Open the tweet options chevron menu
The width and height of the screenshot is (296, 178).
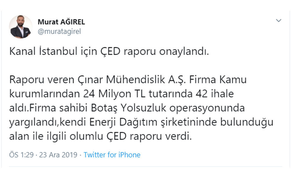click(x=278, y=20)
